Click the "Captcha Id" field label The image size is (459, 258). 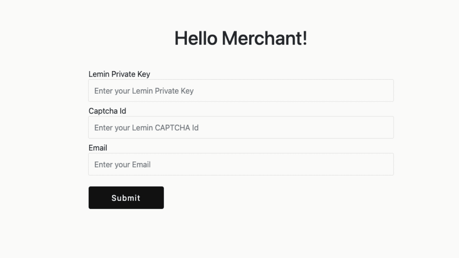107,111
